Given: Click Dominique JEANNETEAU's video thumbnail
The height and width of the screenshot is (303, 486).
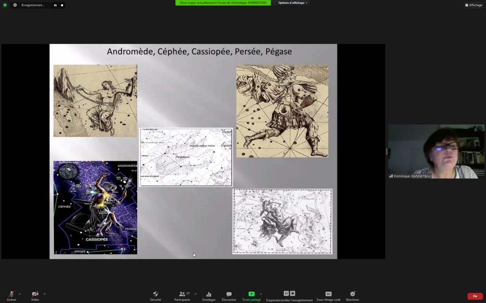Looking at the screenshot, I should click(436, 151).
